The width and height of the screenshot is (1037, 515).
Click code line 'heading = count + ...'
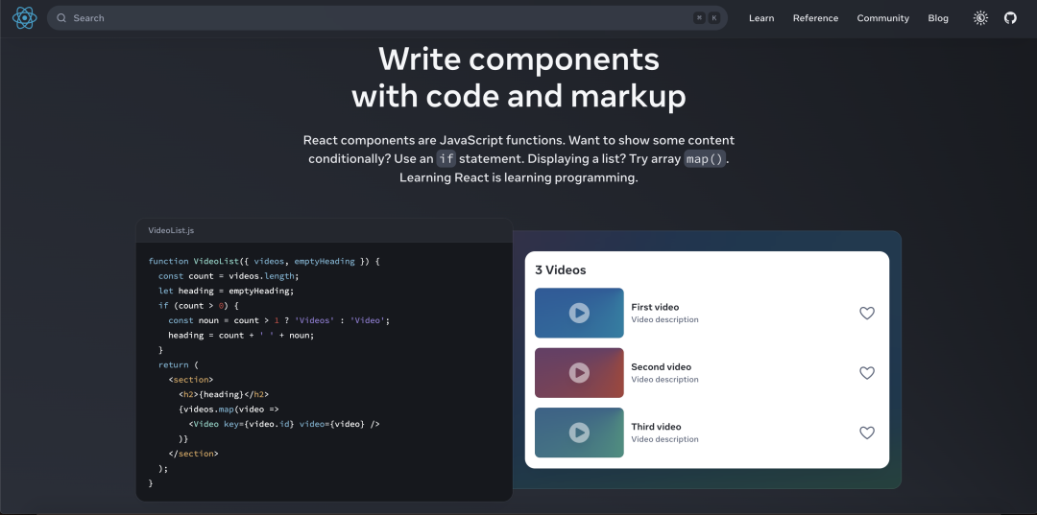point(241,335)
